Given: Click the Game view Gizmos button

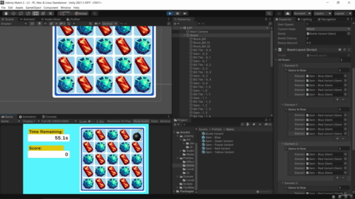Looking at the screenshot, I should tap(165, 121).
